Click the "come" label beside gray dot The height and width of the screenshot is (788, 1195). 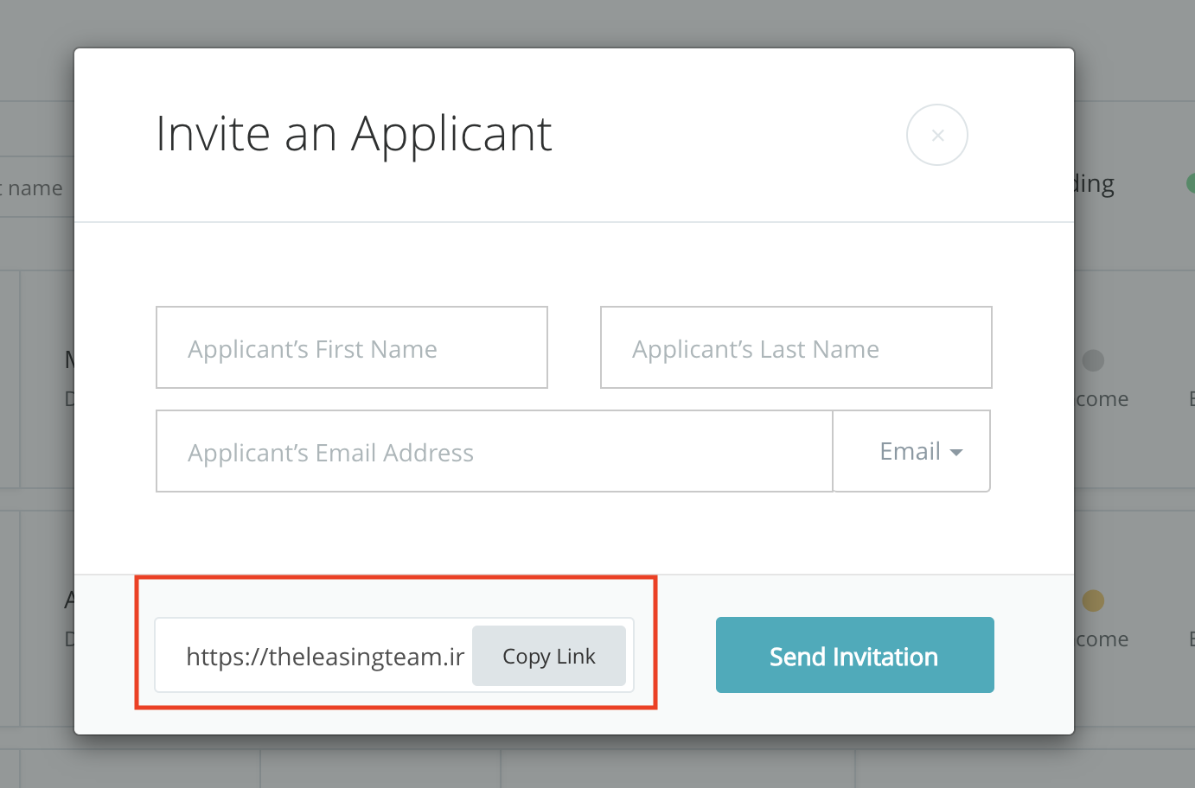(1102, 399)
